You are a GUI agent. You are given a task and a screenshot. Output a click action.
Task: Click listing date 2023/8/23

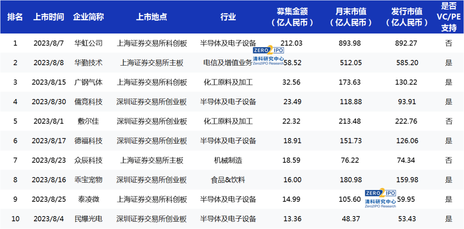coord(49,160)
